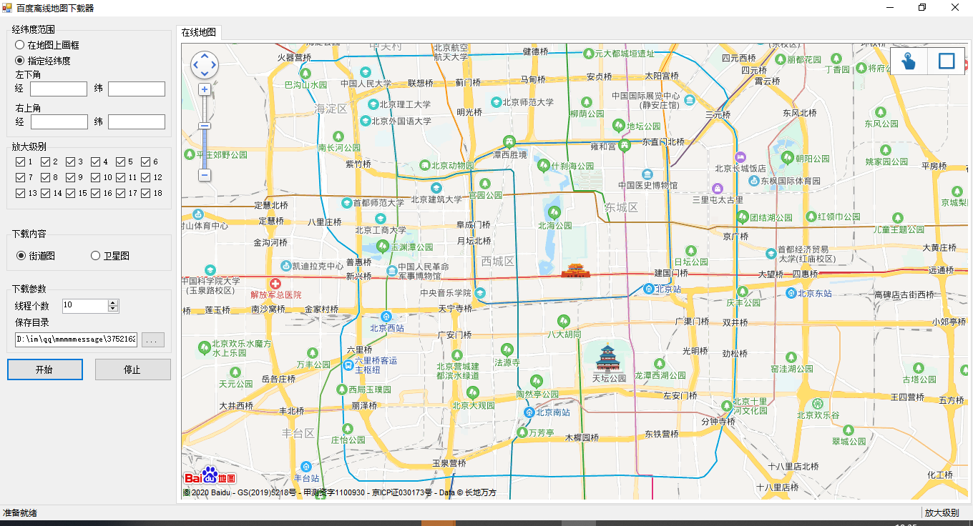Increase thread count with the up arrow

coord(113,302)
